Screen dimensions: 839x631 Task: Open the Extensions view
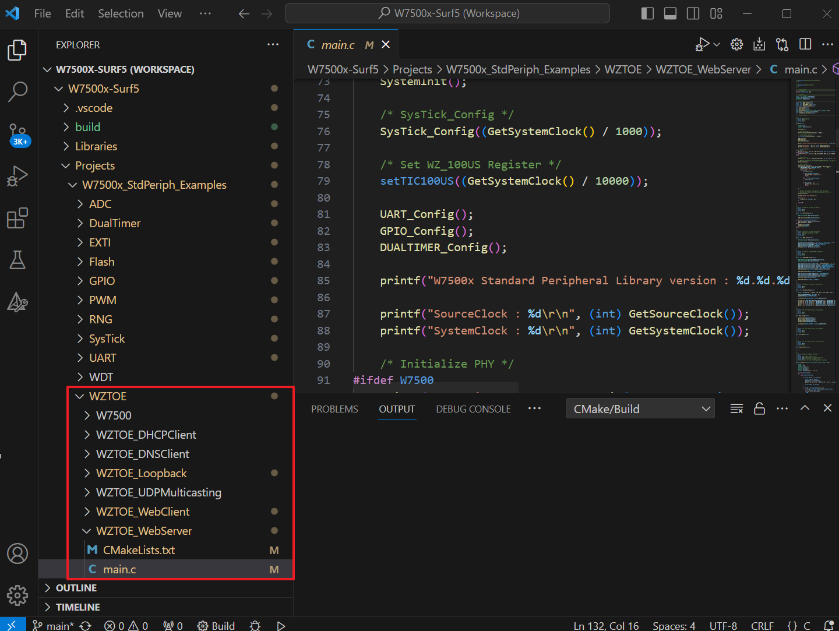click(17, 217)
